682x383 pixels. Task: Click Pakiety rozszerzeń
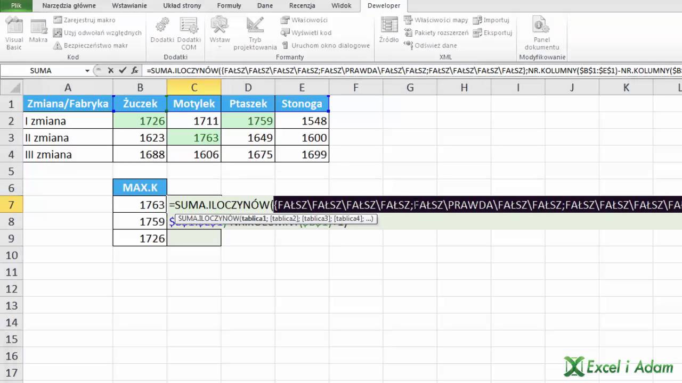pyautogui.click(x=436, y=33)
